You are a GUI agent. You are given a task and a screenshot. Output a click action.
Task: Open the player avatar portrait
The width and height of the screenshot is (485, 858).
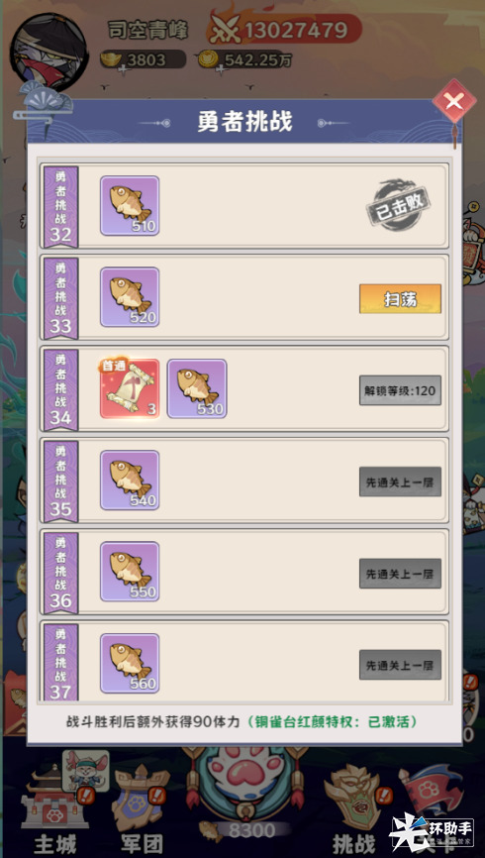coord(49,52)
